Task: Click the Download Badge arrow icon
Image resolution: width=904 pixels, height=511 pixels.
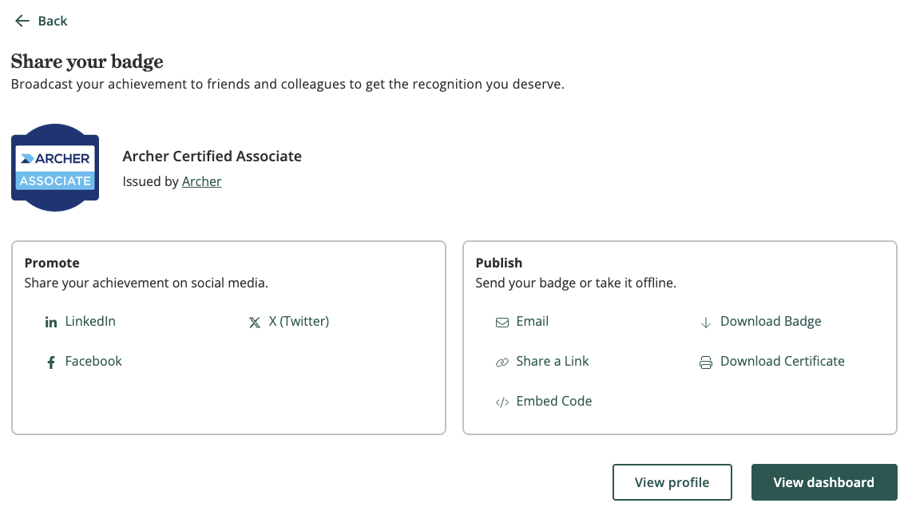Action: click(x=706, y=322)
